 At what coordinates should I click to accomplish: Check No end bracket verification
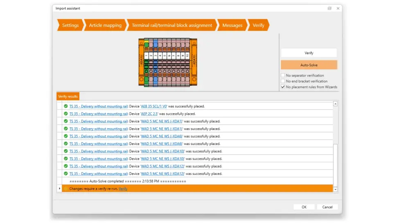coord(283,81)
